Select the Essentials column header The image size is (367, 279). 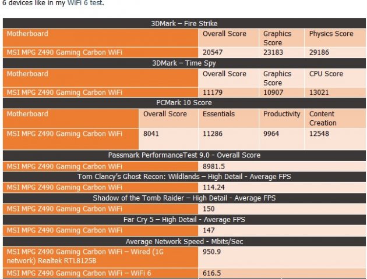point(218,114)
